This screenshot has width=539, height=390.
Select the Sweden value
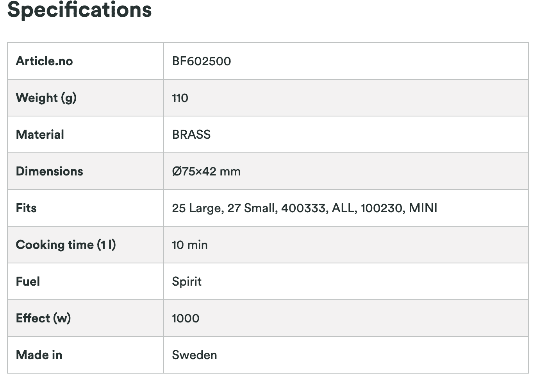point(195,355)
